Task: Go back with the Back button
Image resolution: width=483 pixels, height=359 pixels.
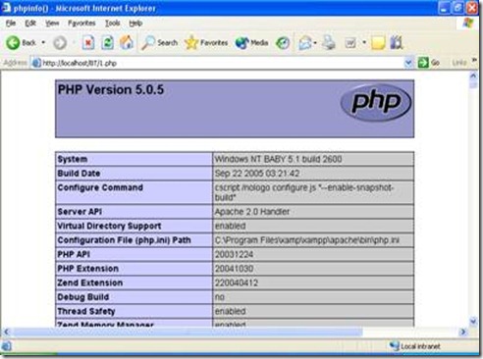Action: pos(21,42)
